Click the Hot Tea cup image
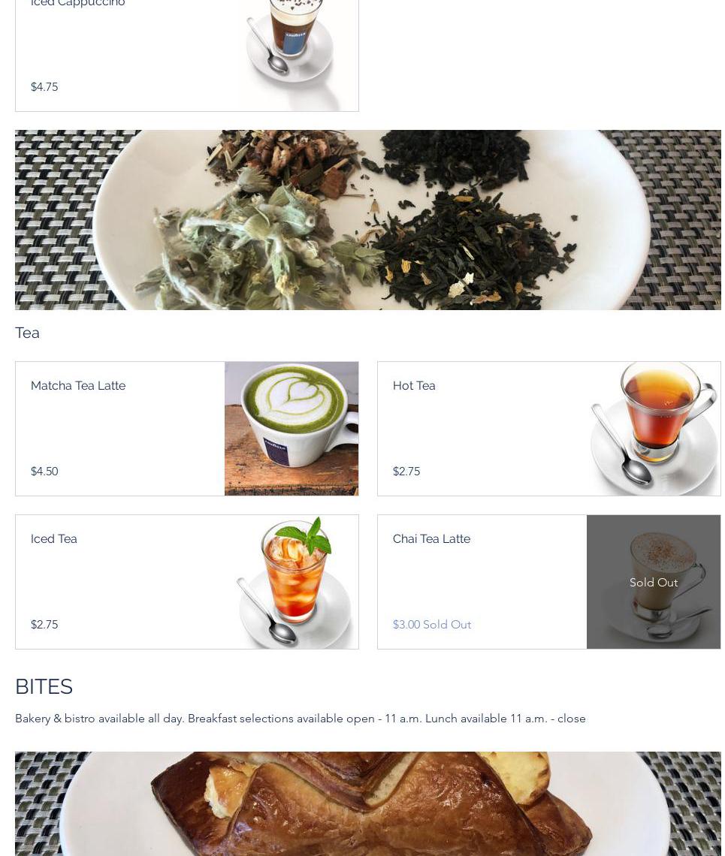 pyautogui.click(x=654, y=429)
